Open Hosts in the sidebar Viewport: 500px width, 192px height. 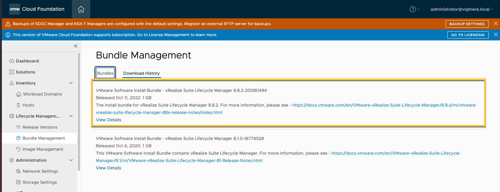[x=28, y=105]
